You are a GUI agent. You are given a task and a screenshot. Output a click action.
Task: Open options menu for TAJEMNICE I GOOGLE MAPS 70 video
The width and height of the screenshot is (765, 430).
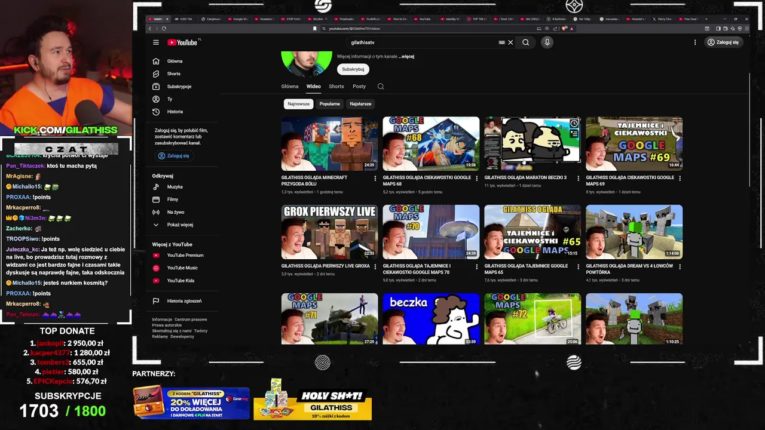(x=476, y=266)
